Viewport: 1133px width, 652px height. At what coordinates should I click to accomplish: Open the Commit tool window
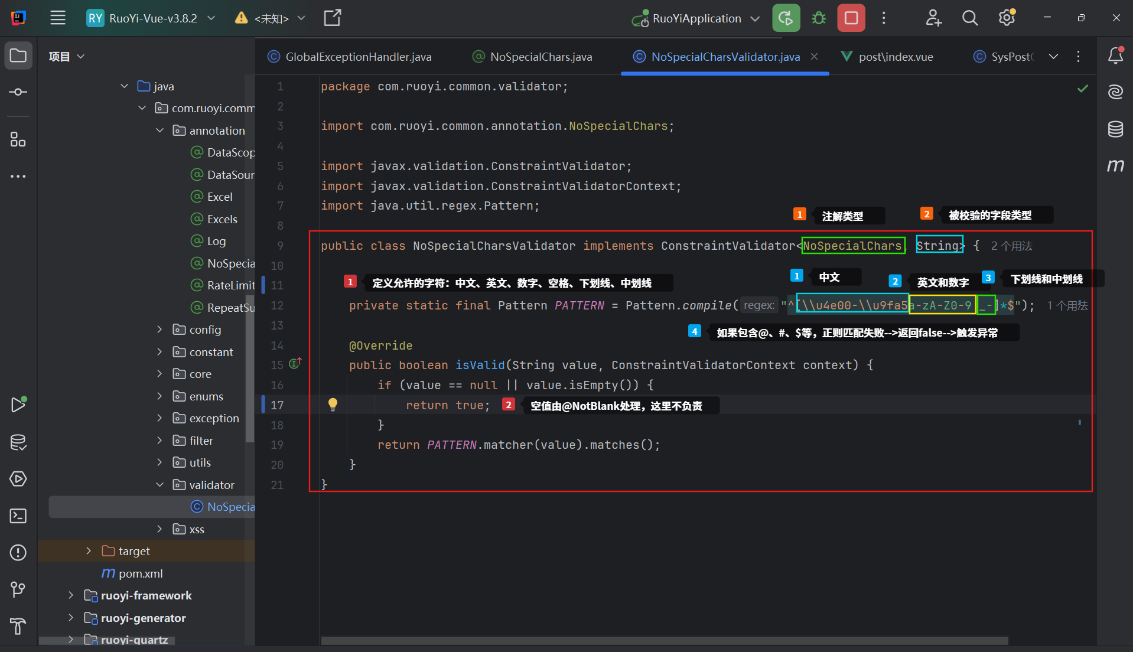(x=18, y=92)
